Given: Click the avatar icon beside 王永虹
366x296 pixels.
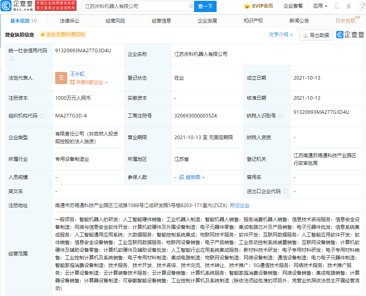Looking at the screenshot, I should pyautogui.click(x=61, y=78).
